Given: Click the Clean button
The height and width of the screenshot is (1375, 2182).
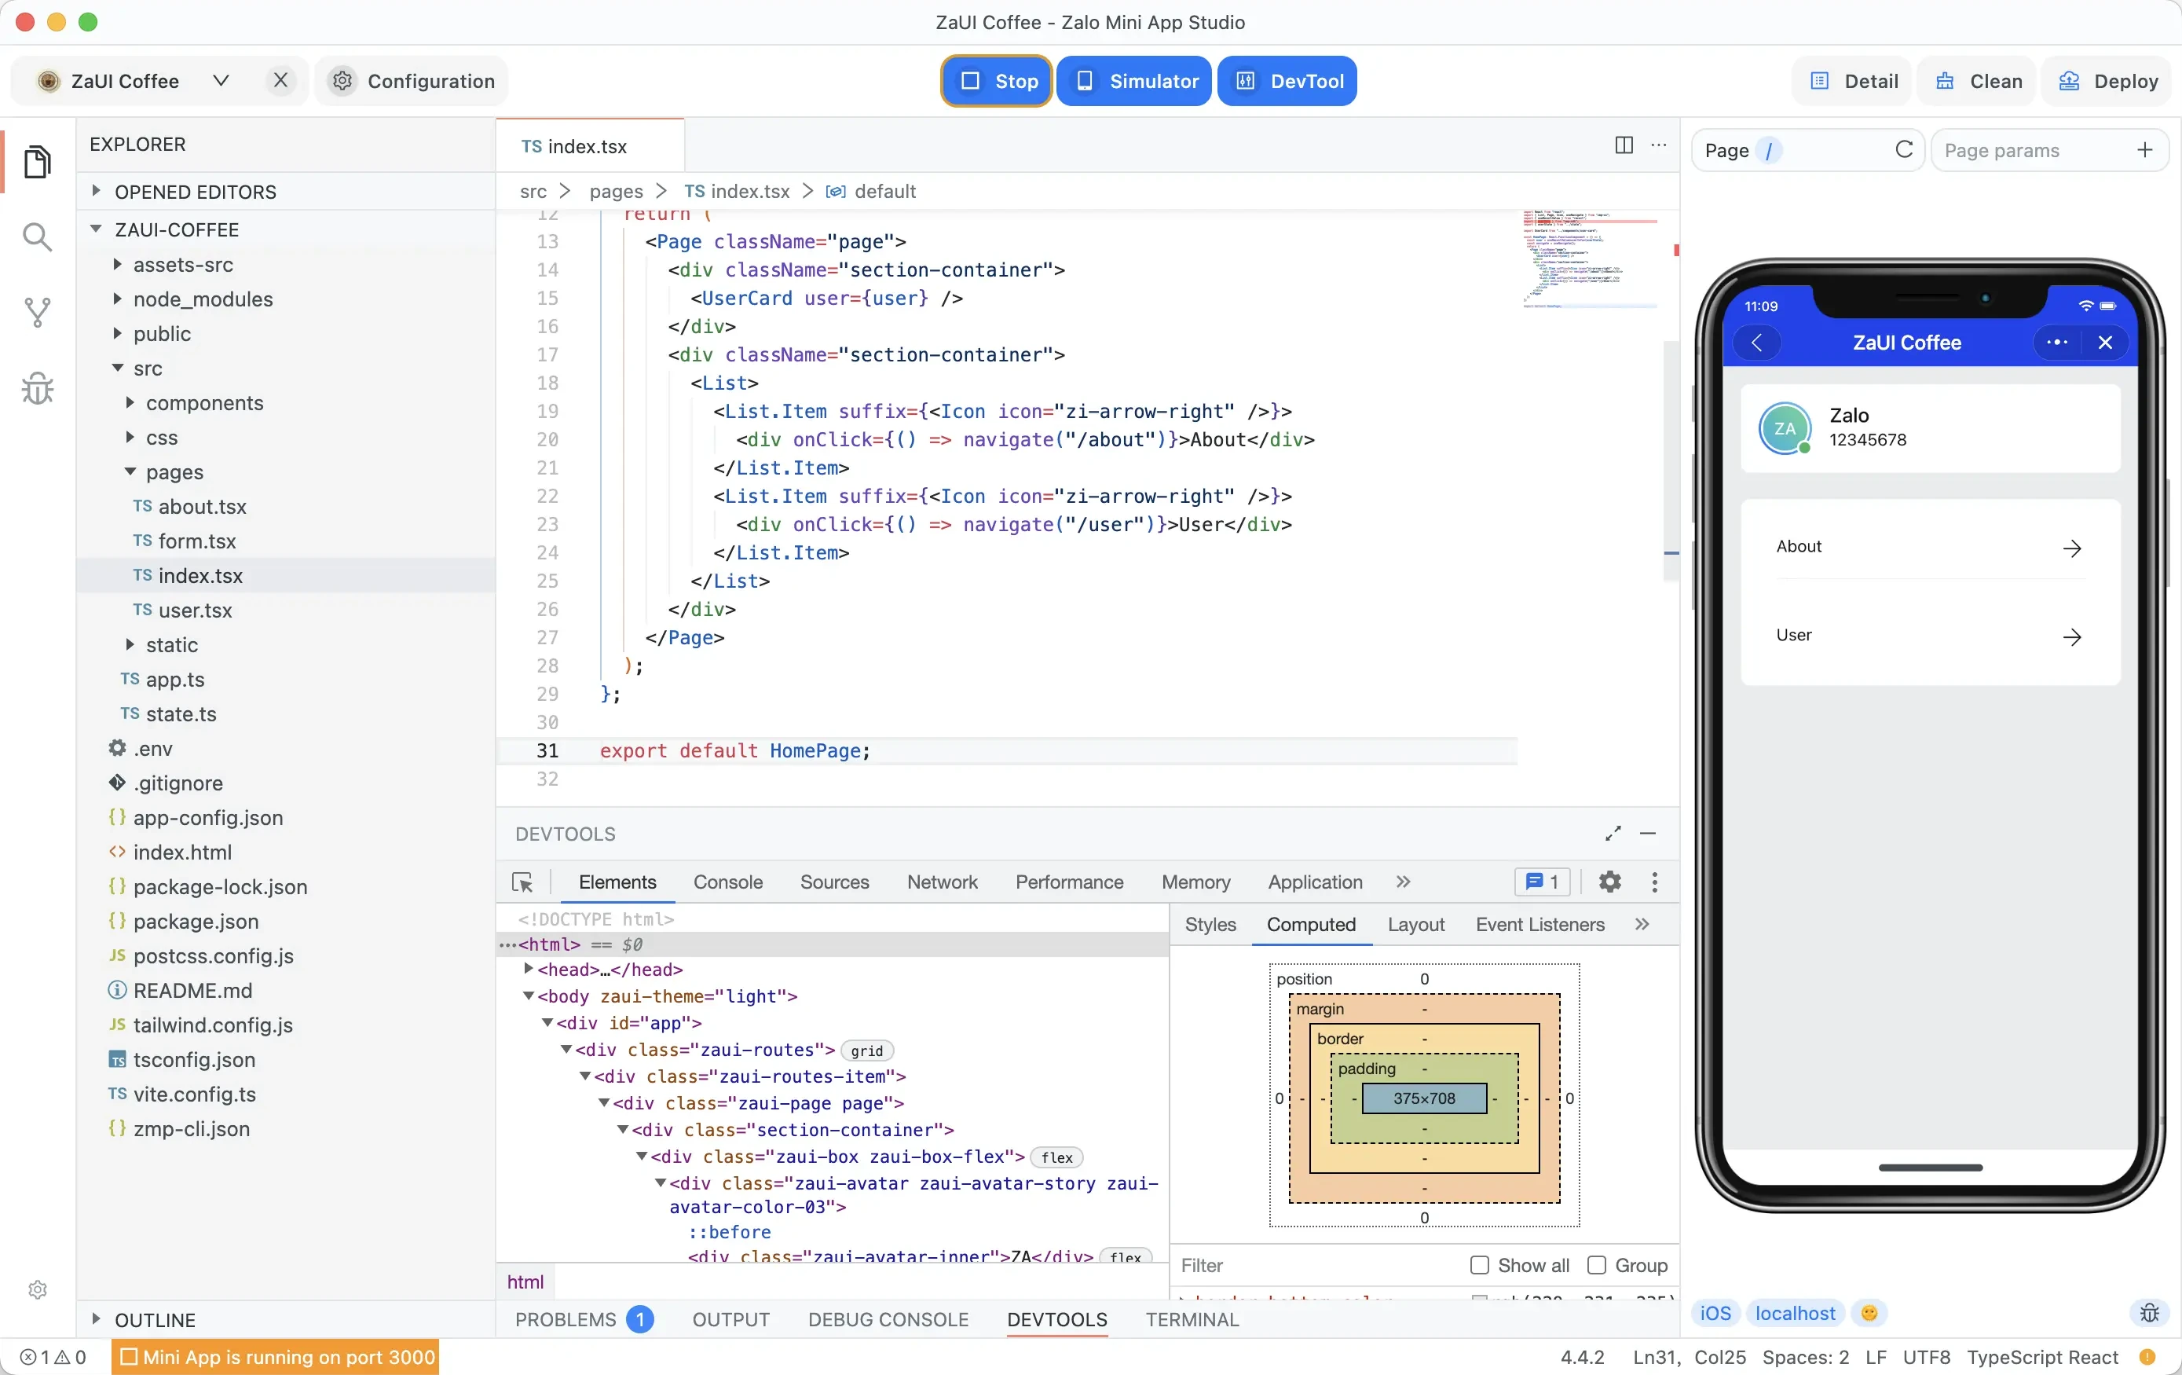Looking at the screenshot, I should (1978, 81).
